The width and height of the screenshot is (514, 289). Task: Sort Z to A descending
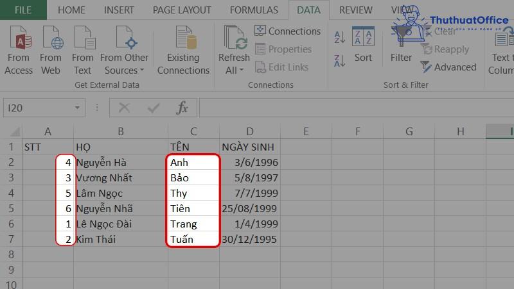pyautogui.click(x=340, y=61)
